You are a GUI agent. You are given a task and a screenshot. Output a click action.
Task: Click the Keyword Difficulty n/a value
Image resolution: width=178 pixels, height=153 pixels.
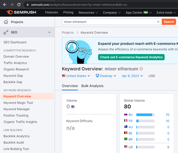tap(70, 128)
